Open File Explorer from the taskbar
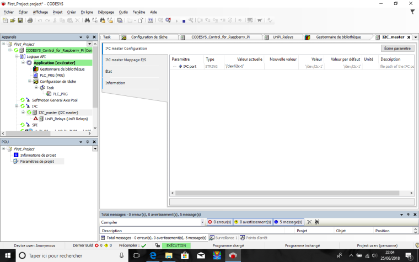Viewport: 419px width, 262px height. click(169, 255)
